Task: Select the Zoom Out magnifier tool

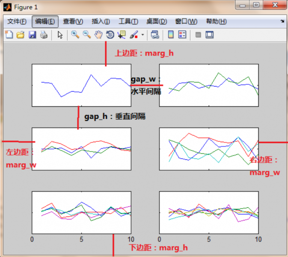Action: point(86,35)
